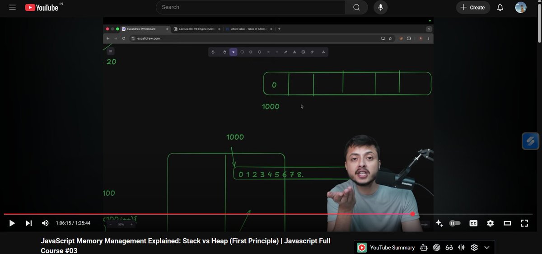Open the player settings gear
542x254 pixels.
490,223
